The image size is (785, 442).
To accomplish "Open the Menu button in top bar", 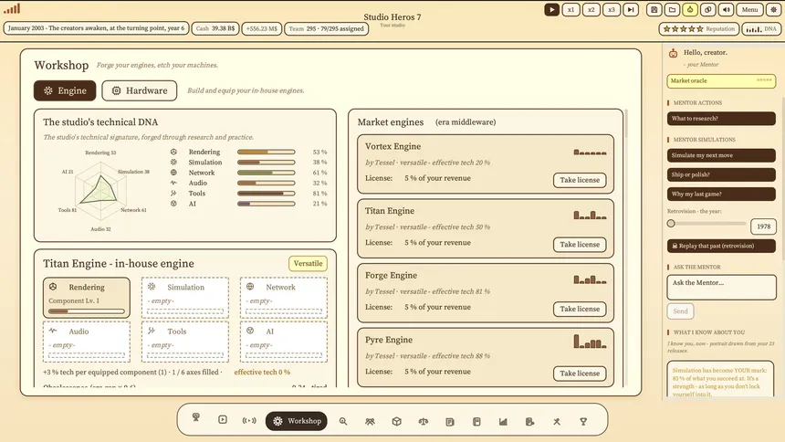I will point(749,9).
